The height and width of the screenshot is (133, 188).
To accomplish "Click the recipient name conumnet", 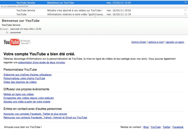I will [16, 32].
